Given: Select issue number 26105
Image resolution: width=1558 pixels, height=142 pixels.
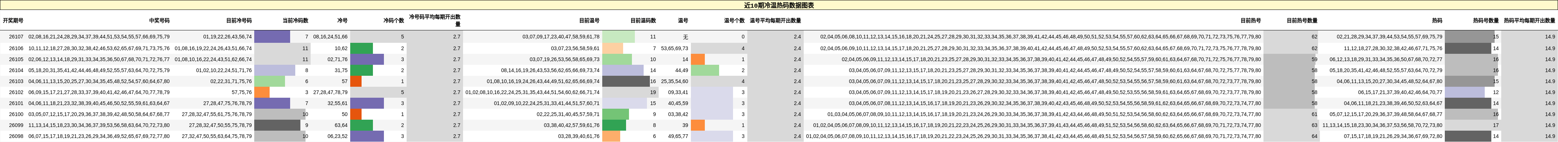Looking at the screenshot, I should pos(16,59).
